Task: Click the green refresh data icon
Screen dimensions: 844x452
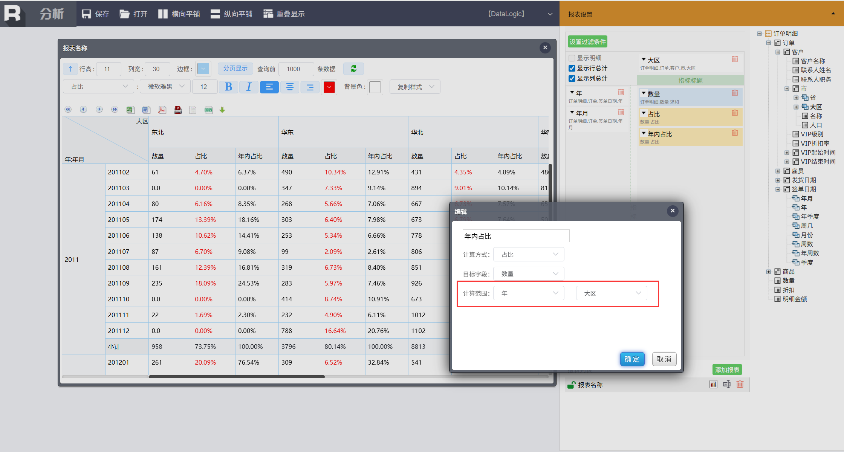Action: 353,69
